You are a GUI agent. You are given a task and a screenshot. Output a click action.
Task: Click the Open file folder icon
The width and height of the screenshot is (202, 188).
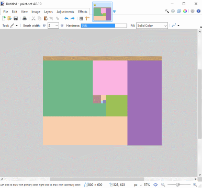pos(9,18)
